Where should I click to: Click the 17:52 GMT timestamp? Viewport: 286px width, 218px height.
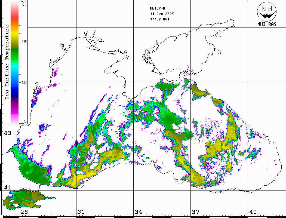159,19
